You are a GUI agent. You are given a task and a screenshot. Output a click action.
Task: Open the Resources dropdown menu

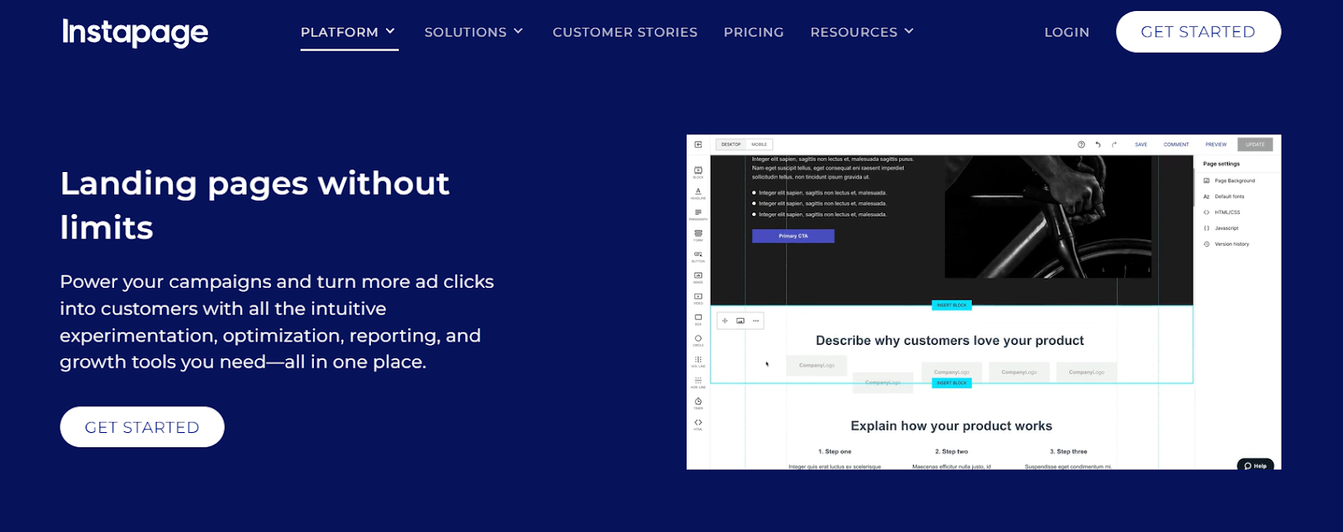pos(861,32)
